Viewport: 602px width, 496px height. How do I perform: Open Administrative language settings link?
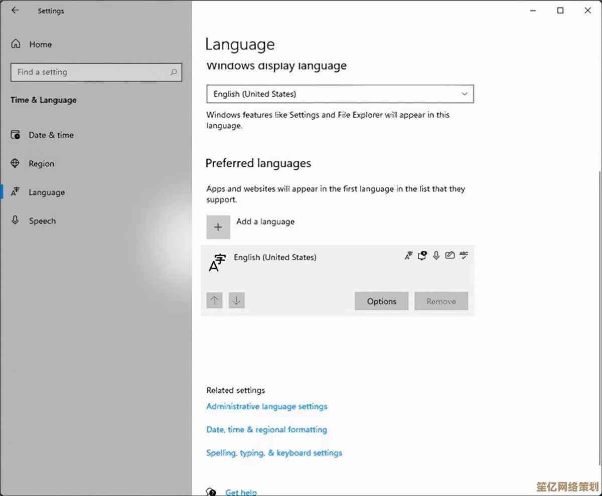(266, 406)
